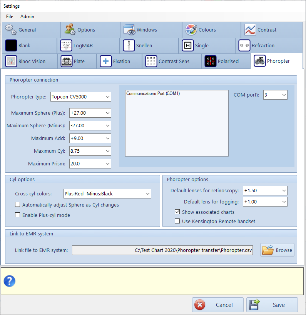
Task: Select the Snellen chart icon
Action: click(x=129, y=45)
